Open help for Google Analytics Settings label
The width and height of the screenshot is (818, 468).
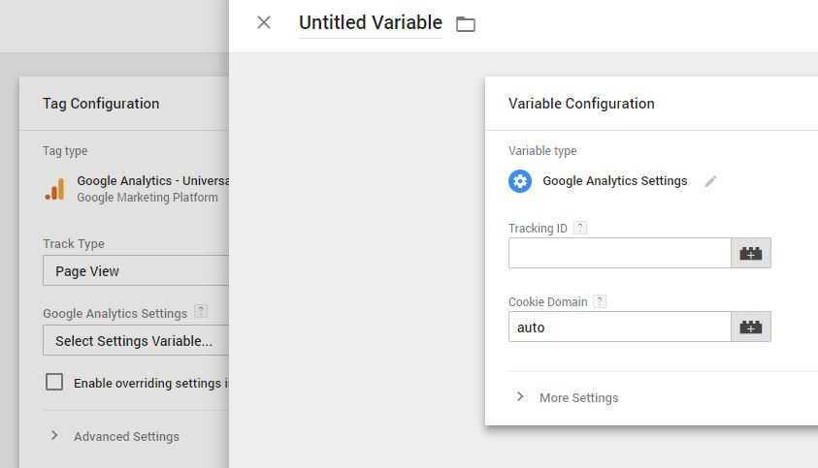pos(201,312)
